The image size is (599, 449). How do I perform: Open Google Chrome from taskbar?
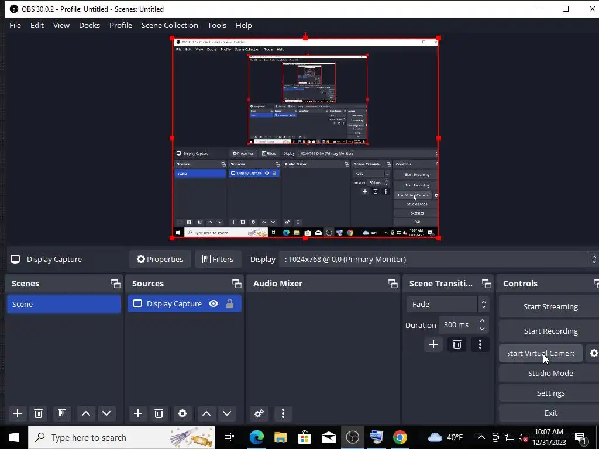(x=400, y=437)
